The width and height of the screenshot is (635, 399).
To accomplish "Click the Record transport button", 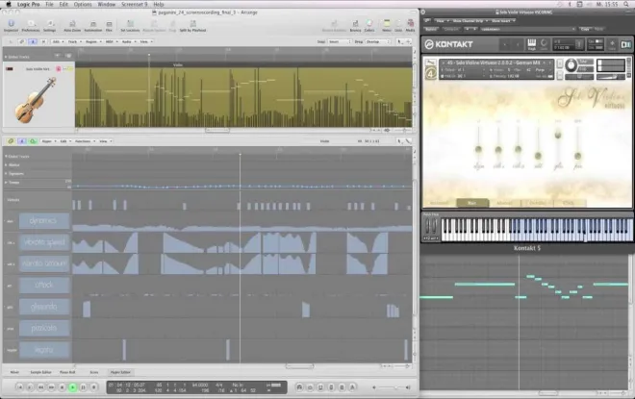I will [x=93, y=387].
